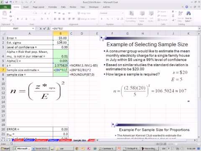The width and height of the screenshot is (201, 151).
Task: Open the Add-Ins ribbon tab
Action: point(106,7)
